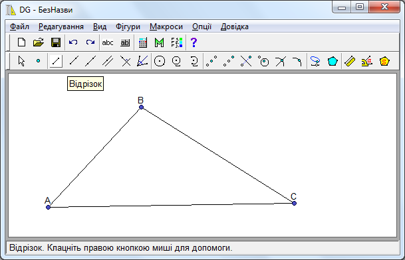Close the DG window
The width and height of the screenshot is (405, 260).
[x=384, y=7]
